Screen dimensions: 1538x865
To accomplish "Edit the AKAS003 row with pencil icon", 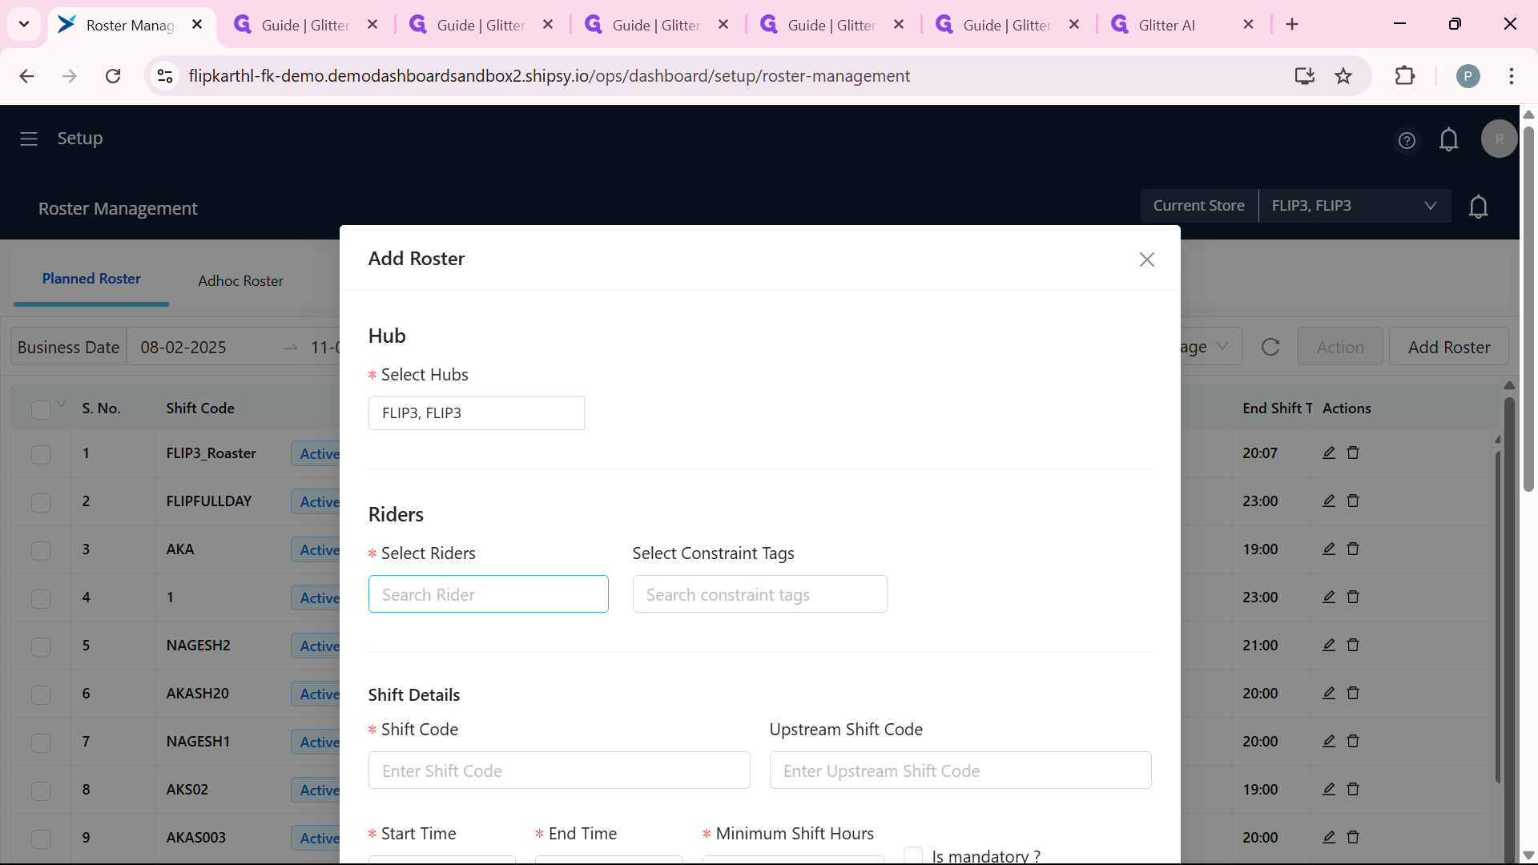I will [x=1329, y=837].
